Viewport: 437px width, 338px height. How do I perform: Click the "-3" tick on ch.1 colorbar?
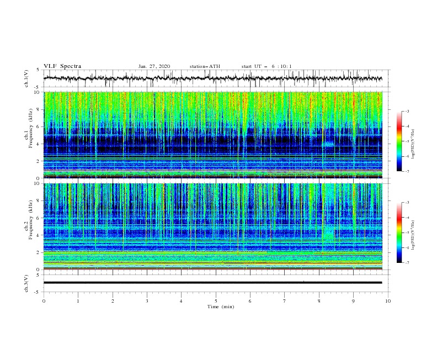pos(407,111)
